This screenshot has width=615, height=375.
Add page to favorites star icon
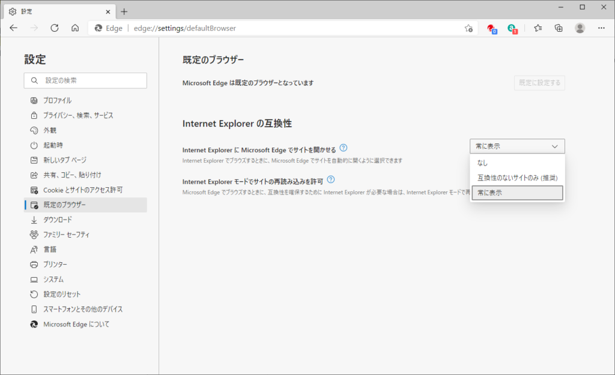coord(468,28)
